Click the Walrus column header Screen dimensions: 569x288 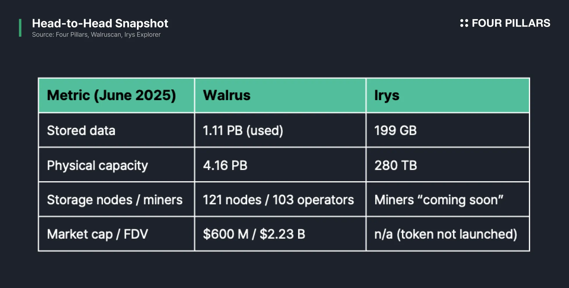[226, 95]
